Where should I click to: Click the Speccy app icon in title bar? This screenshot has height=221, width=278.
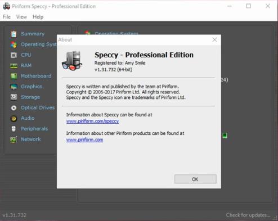pyautogui.click(x=7, y=6)
